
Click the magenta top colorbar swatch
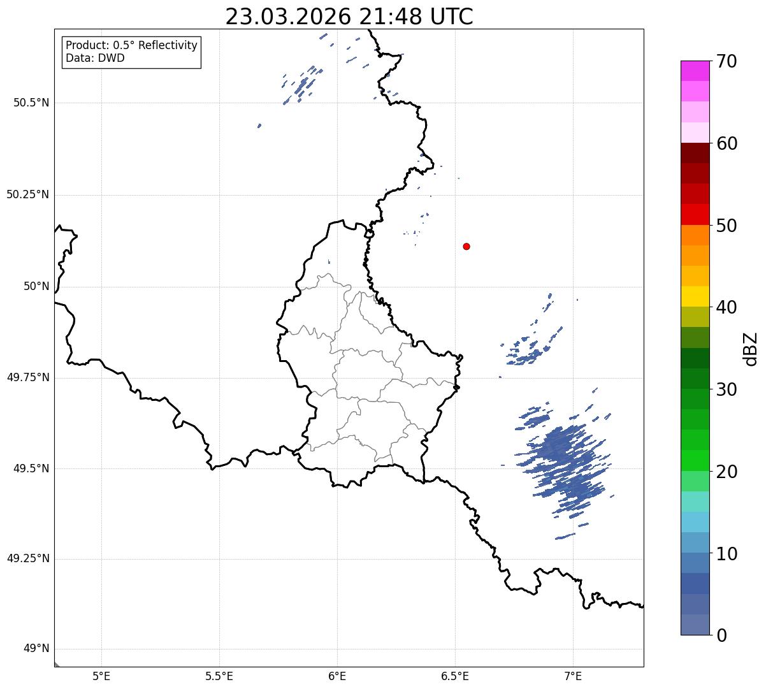(695, 71)
